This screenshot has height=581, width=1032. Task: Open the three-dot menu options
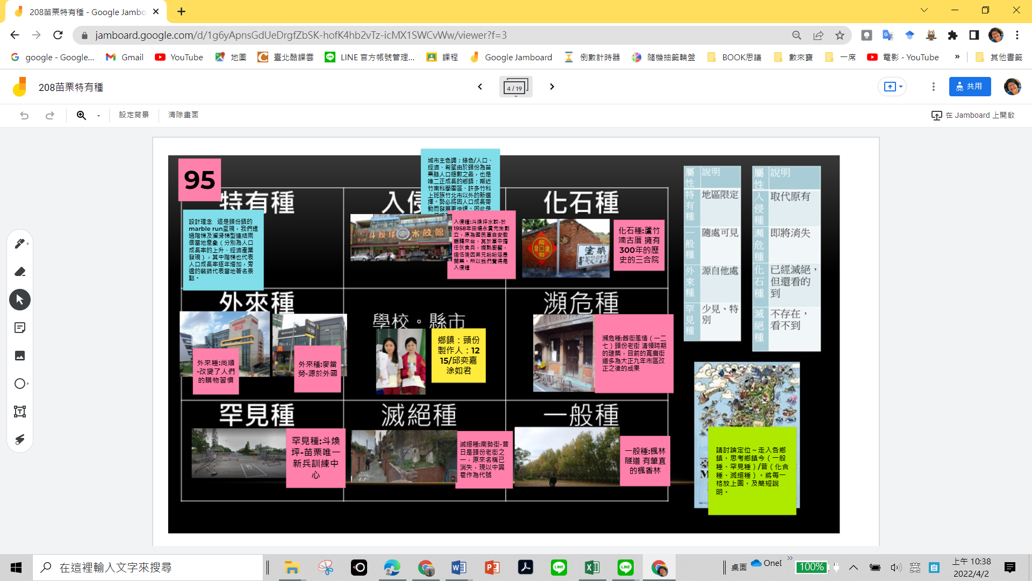(934, 87)
